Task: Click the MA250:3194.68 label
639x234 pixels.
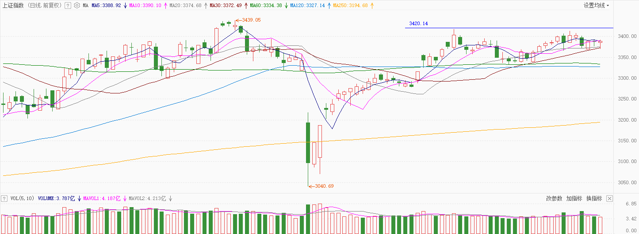Action: (350, 6)
